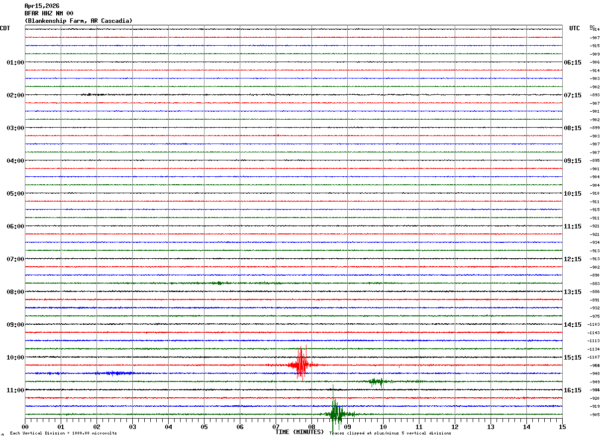Click the DC value -1103
The height and width of the screenshot is (440, 602).
tap(594, 324)
